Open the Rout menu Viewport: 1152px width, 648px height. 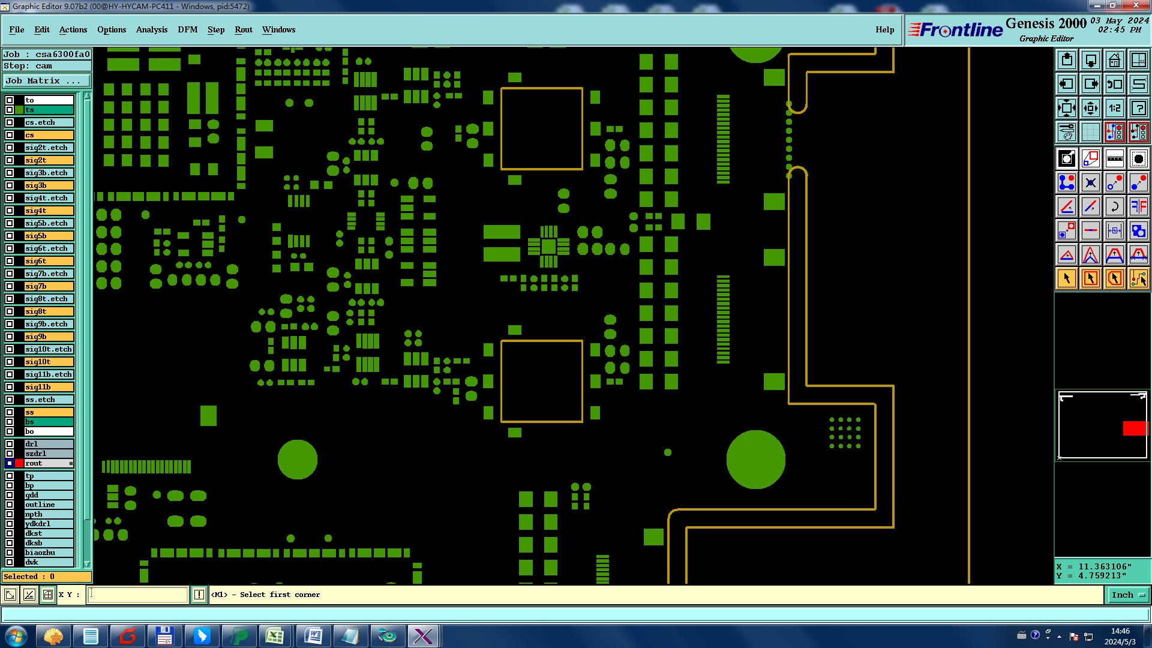click(x=243, y=29)
